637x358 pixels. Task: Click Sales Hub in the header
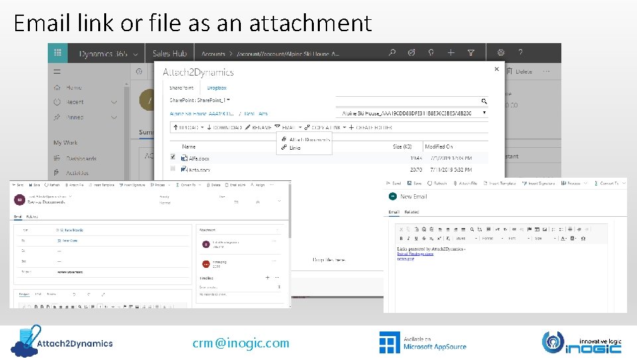point(169,54)
